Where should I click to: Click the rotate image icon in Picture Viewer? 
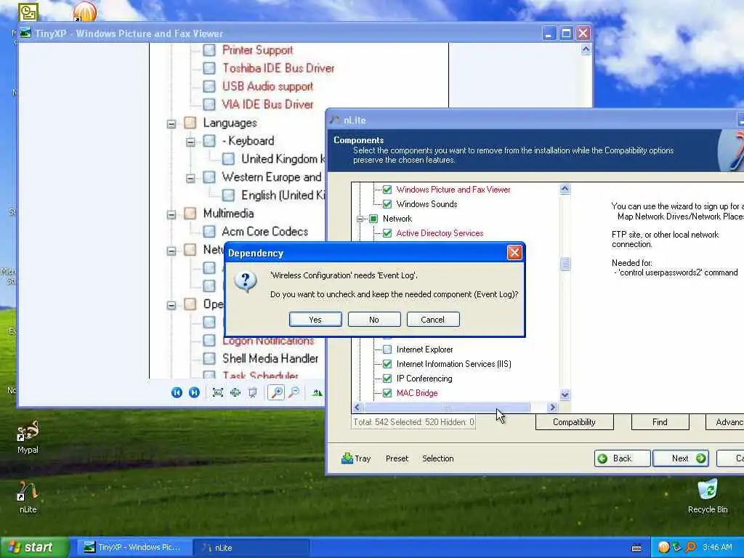[x=317, y=392]
